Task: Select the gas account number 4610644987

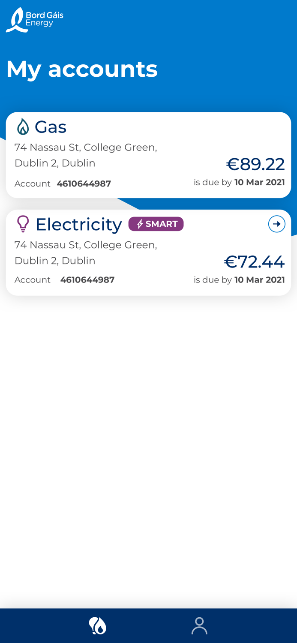Action: click(84, 183)
